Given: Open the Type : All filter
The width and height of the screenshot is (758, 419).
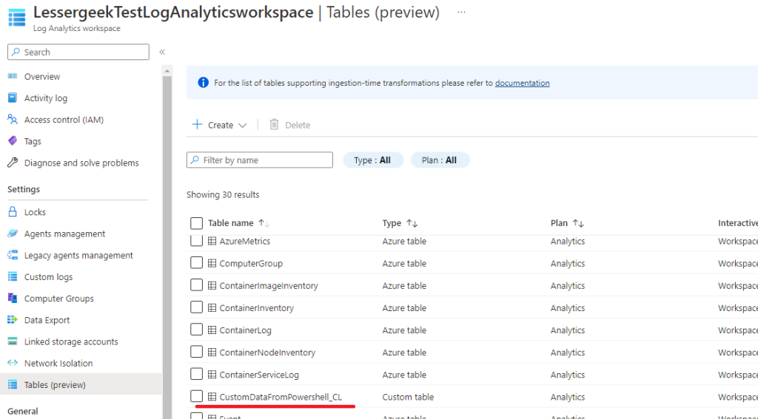Looking at the screenshot, I should [x=373, y=160].
